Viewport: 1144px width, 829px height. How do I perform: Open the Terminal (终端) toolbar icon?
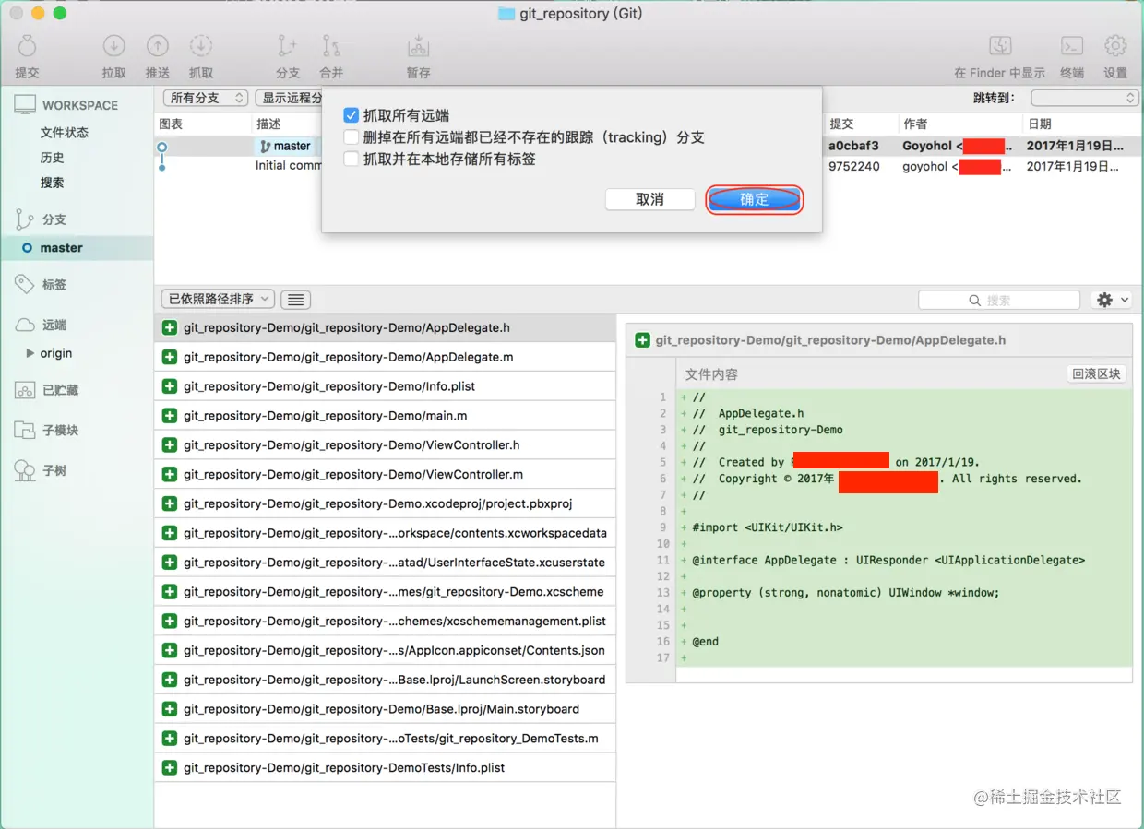pyautogui.click(x=1072, y=45)
